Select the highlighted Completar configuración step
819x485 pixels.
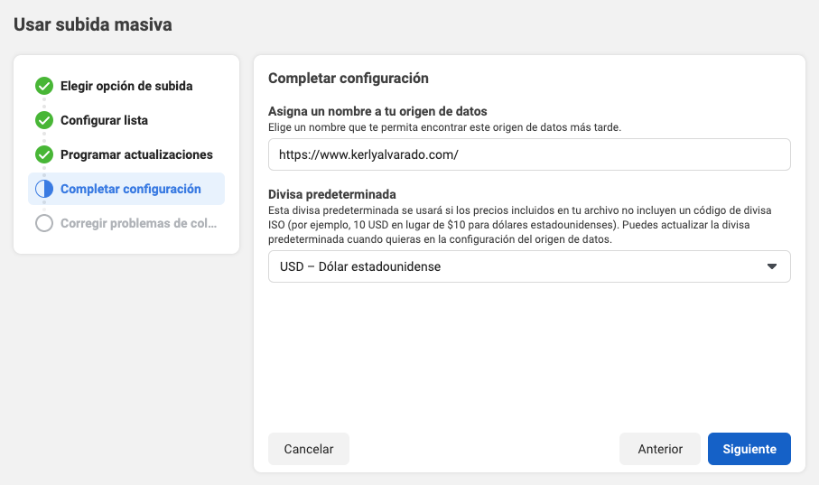tap(126, 189)
